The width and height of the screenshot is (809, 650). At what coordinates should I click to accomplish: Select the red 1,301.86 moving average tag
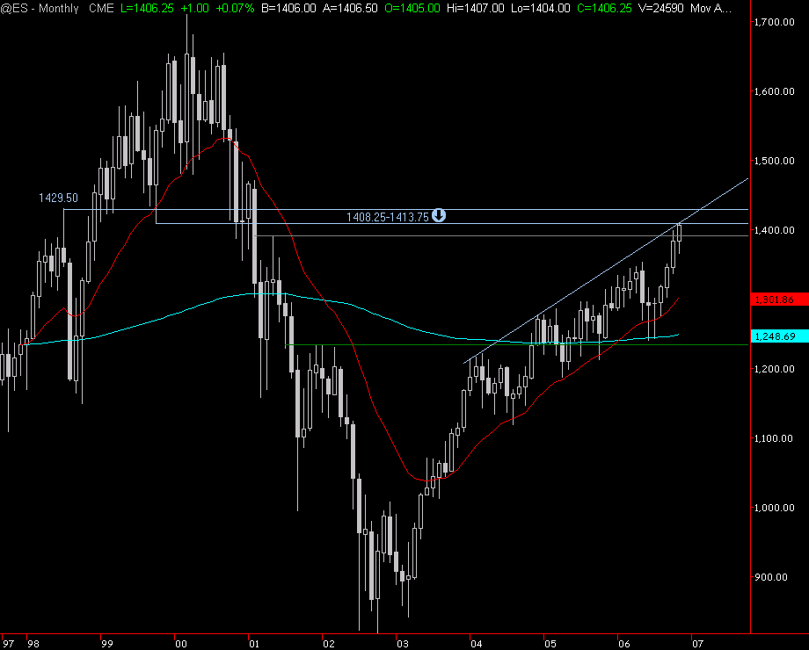point(775,300)
